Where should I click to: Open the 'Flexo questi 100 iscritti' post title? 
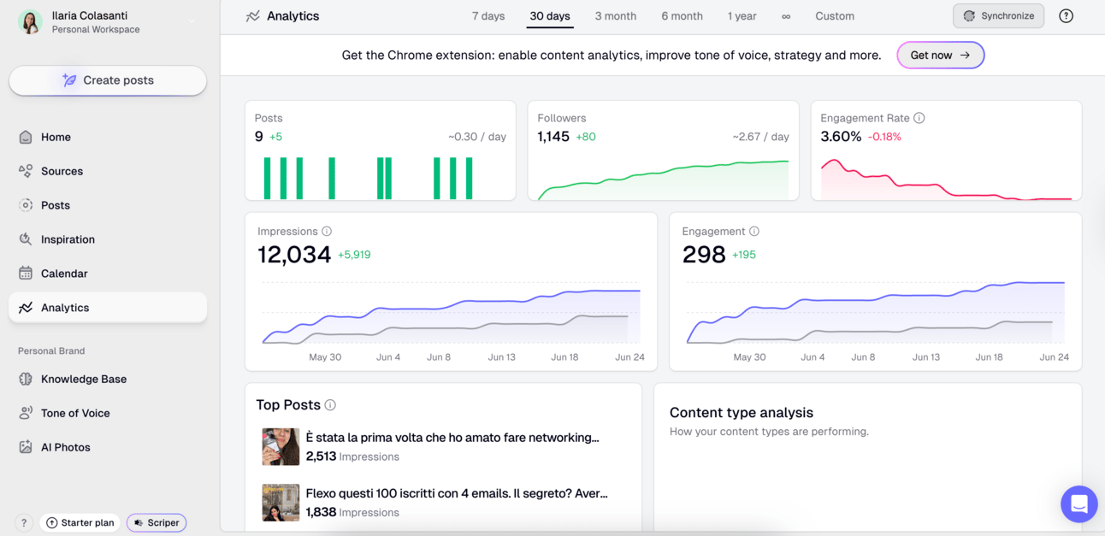tap(457, 493)
